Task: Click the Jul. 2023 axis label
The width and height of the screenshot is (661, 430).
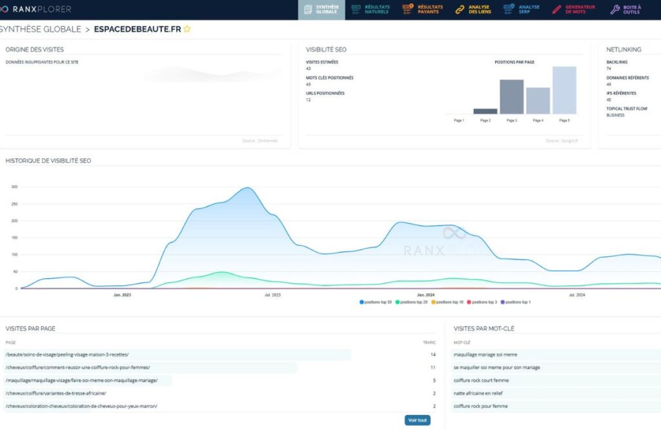Action: (x=272, y=295)
